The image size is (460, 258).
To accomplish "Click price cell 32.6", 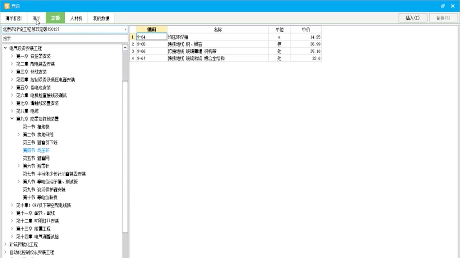I will [x=306, y=58].
